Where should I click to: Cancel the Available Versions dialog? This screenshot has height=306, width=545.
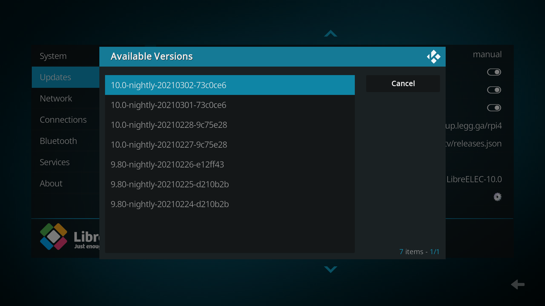coord(403,84)
